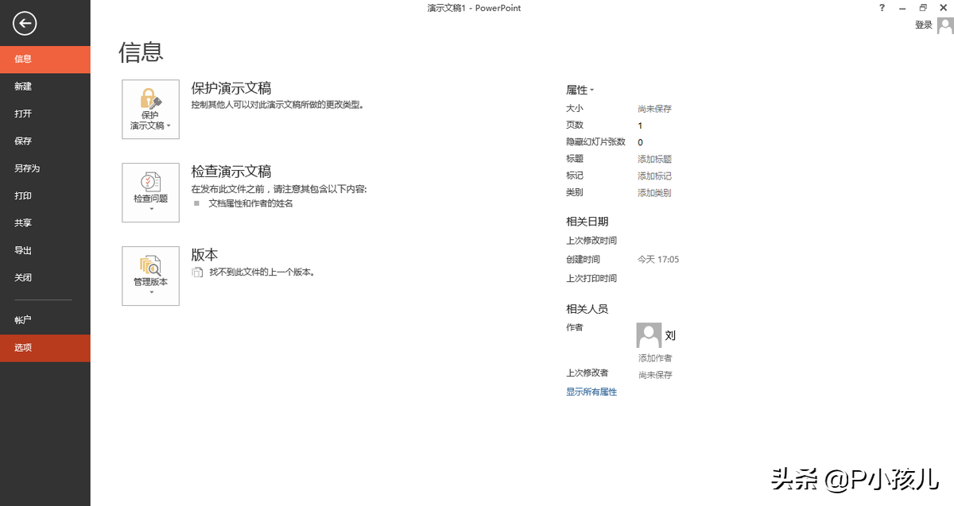Open the 管理版本 magnifier button

coord(150,276)
